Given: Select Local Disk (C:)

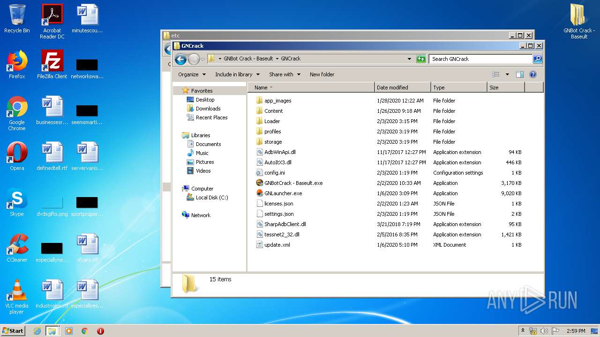Looking at the screenshot, I should click(207, 198).
